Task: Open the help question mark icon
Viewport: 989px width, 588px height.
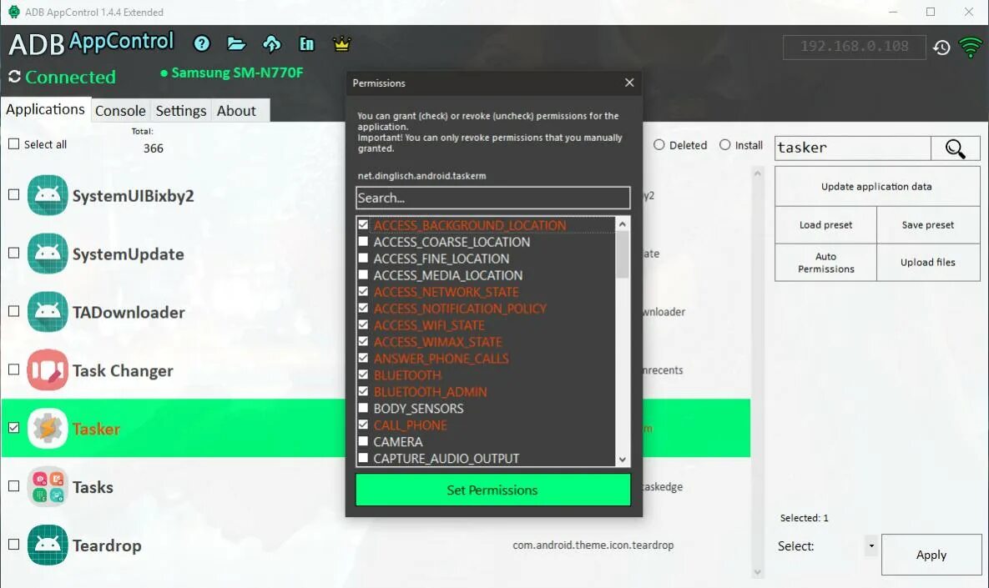Action: [x=202, y=43]
